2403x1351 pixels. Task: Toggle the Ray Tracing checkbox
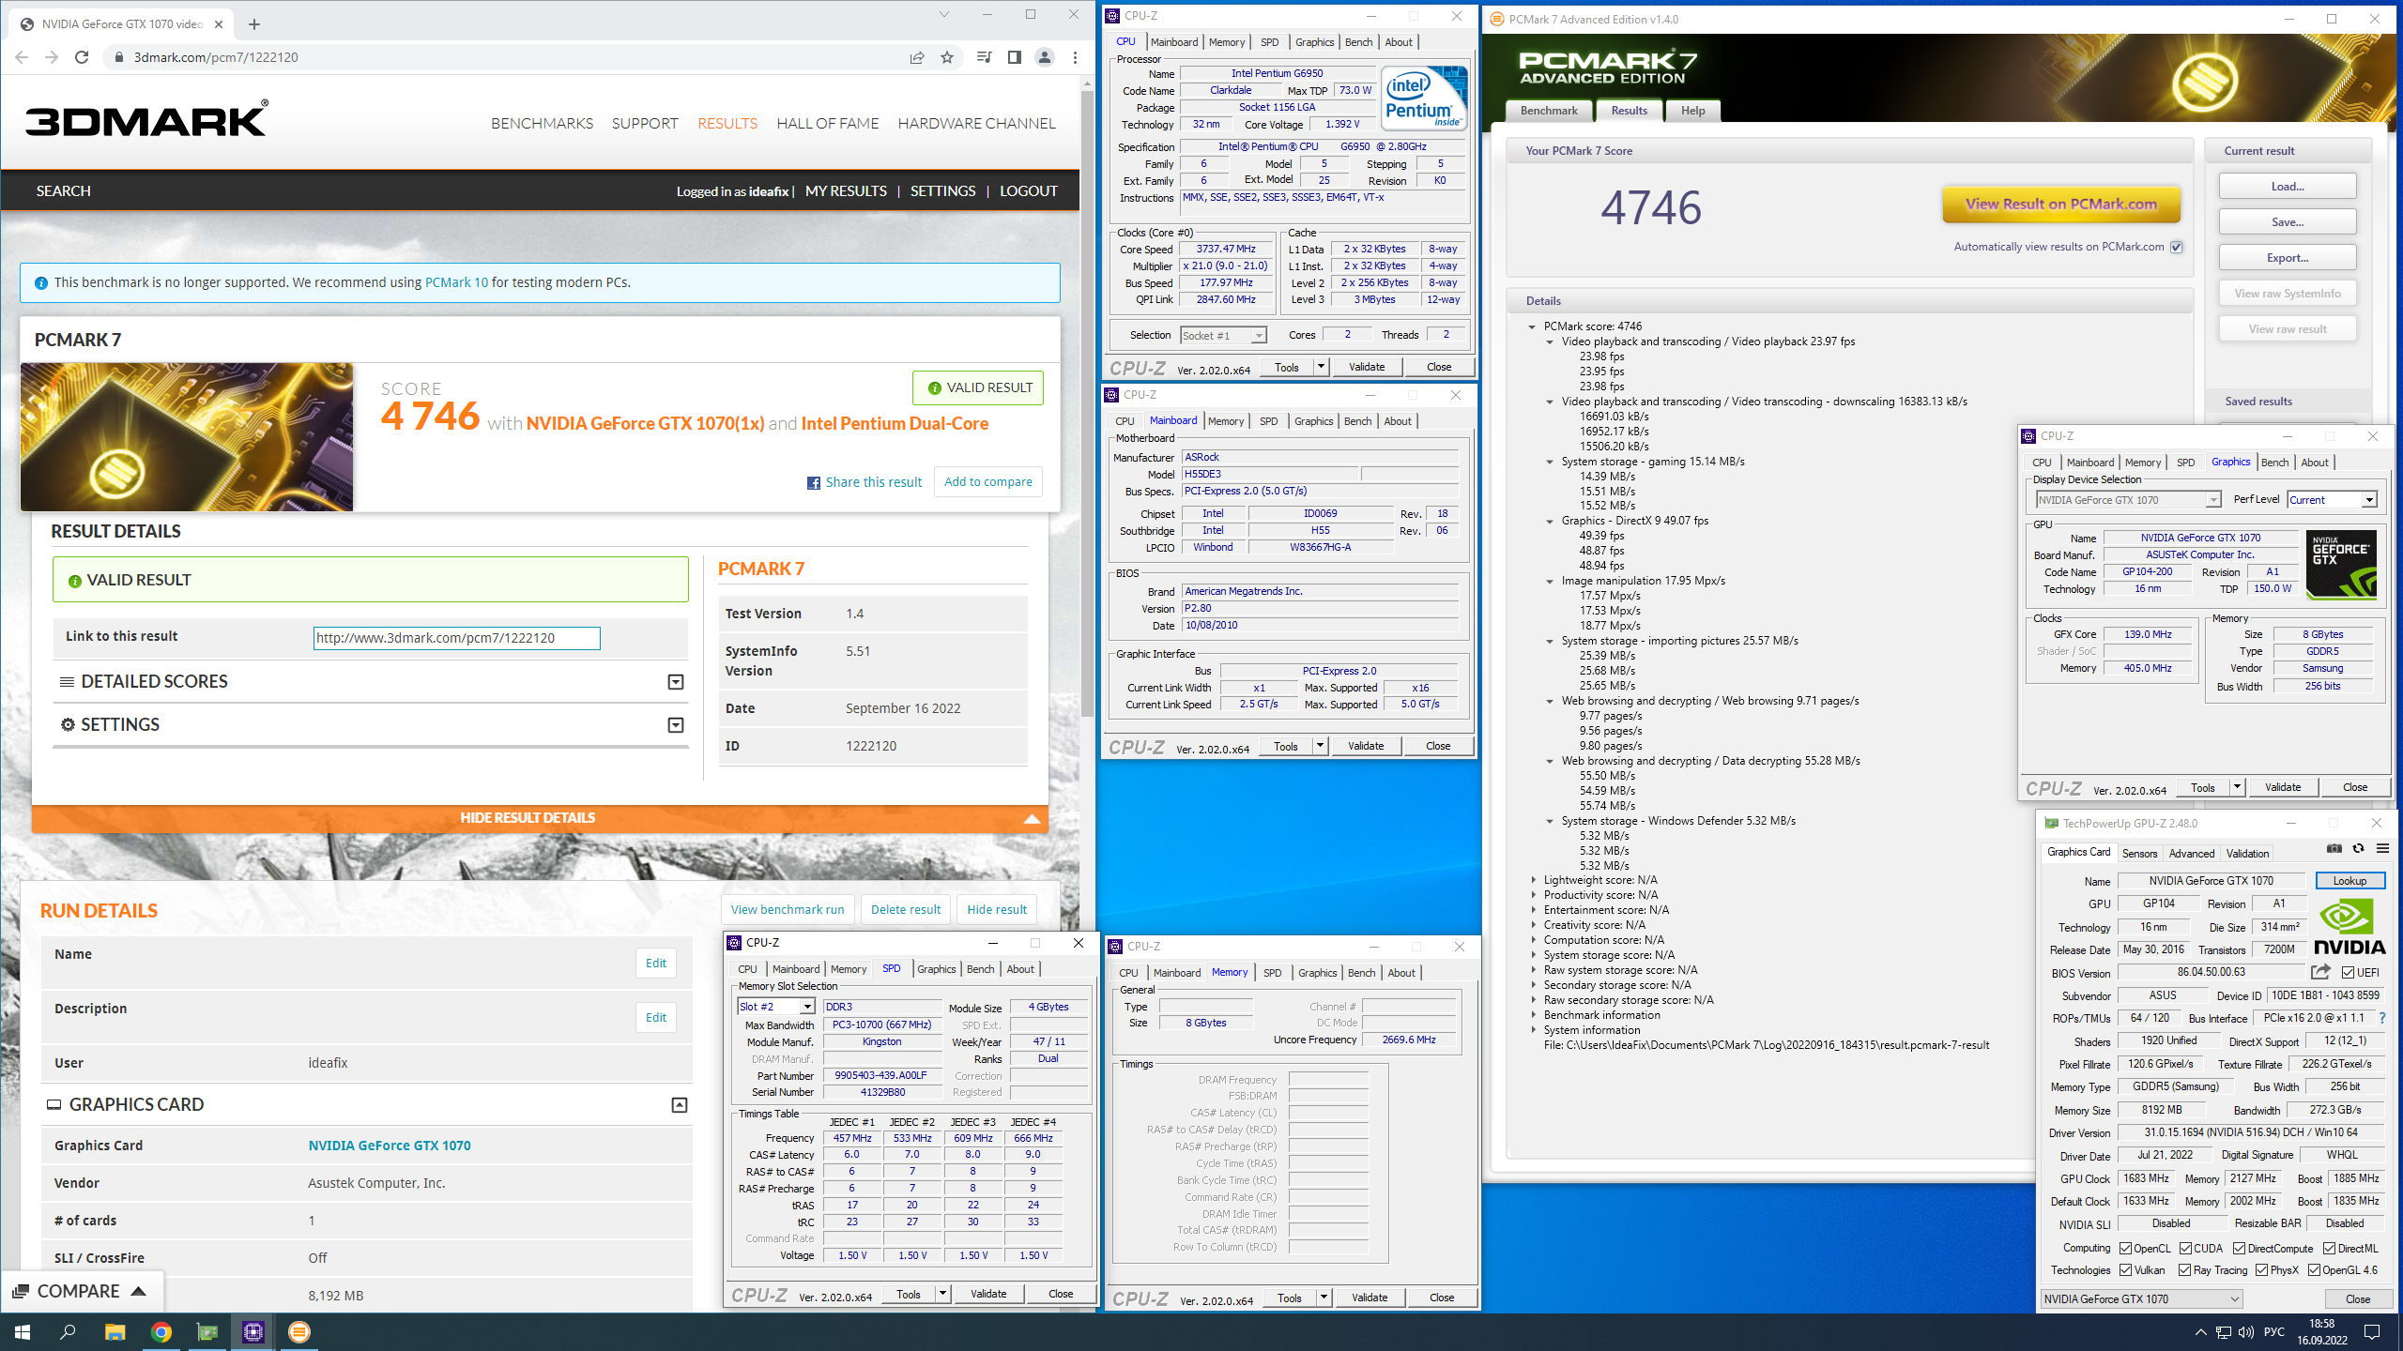2185,1270
